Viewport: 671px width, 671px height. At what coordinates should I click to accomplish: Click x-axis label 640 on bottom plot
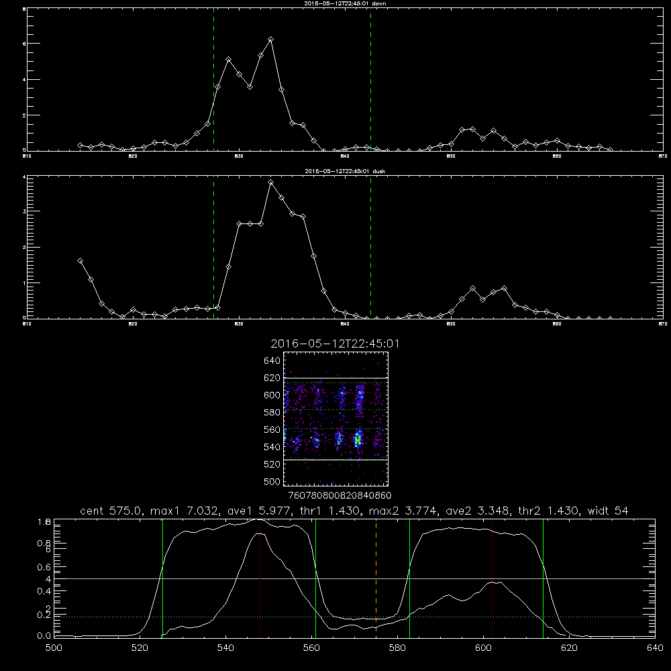click(655, 648)
